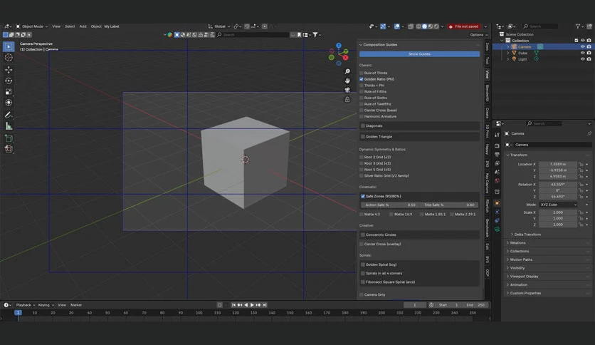This screenshot has height=345, width=595.
Task: Enable Golden Triangle checkbox
Action: [363, 136]
